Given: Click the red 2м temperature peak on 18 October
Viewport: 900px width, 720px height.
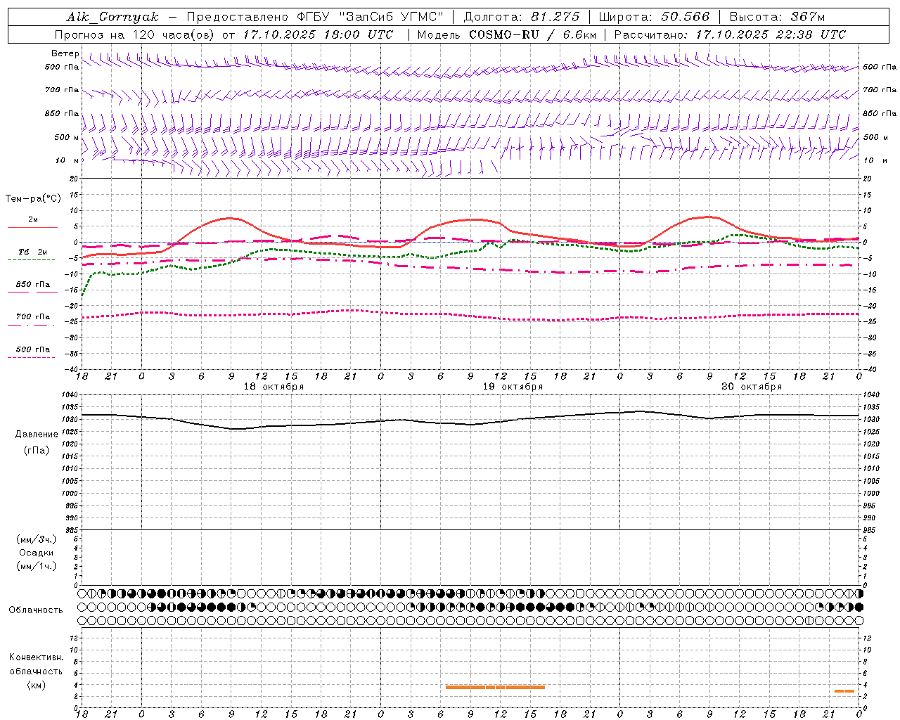Looking at the screenshot, I should pyautogui.click(x=231, y=218).
